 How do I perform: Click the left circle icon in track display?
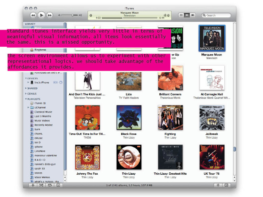click(91, 15)
